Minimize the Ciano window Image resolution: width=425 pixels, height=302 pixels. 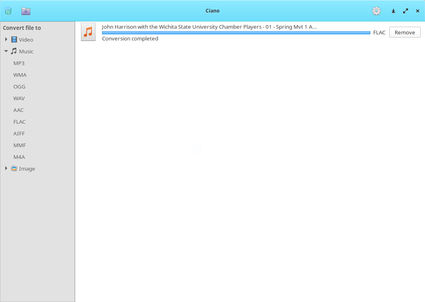[393, 11]
